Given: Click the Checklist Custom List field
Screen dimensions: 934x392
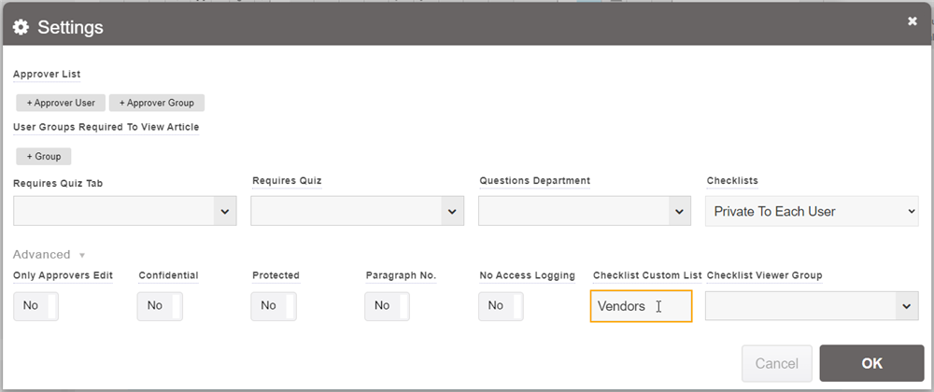Looking at the screenshot, I should click(641, 306).
